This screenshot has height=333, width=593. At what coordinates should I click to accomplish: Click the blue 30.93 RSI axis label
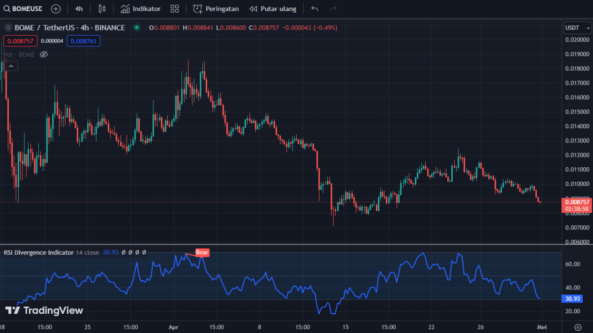pyautogui.click(x=572, y=299)
